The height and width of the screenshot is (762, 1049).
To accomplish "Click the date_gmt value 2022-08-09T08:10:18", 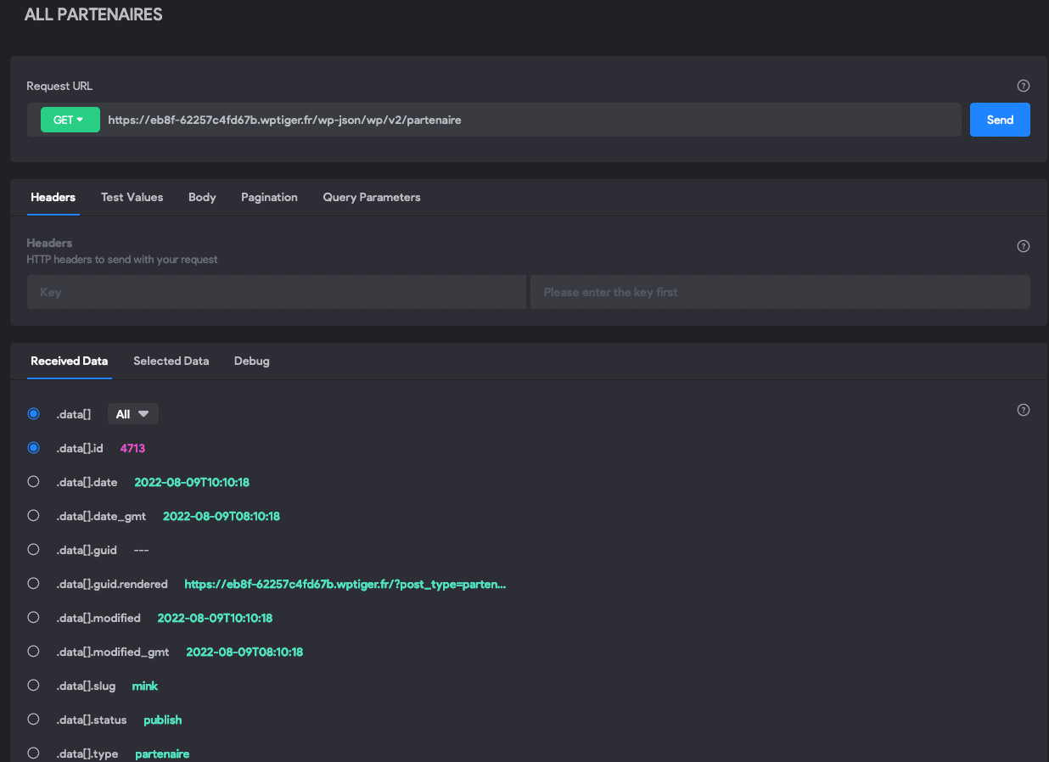I will coord(222,516).
